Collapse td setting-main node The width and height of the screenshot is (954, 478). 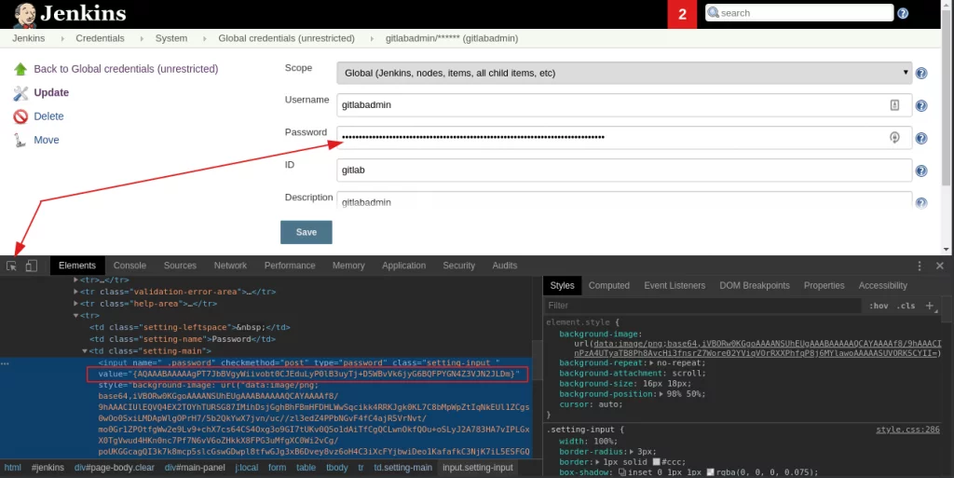click(85, 351)
